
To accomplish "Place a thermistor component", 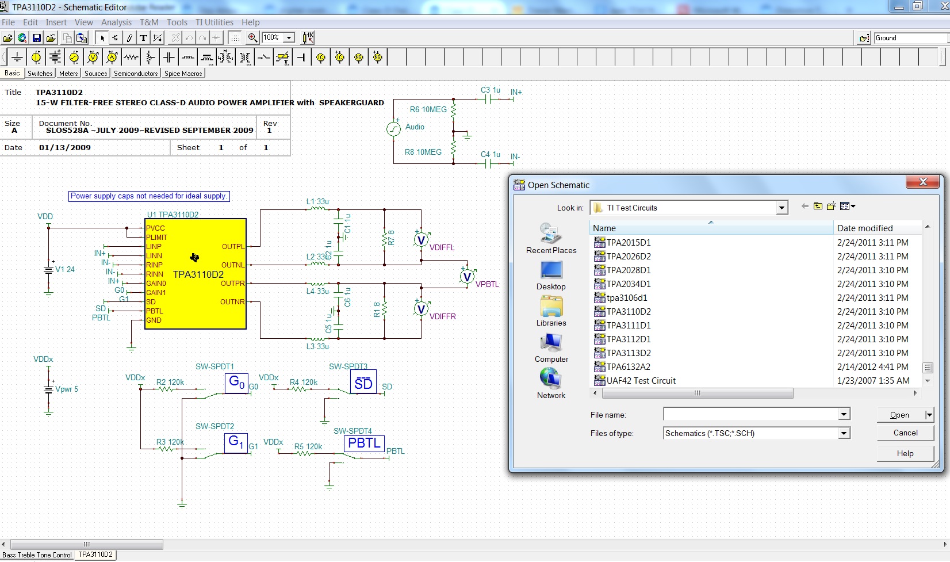I will tap(283, 57).
